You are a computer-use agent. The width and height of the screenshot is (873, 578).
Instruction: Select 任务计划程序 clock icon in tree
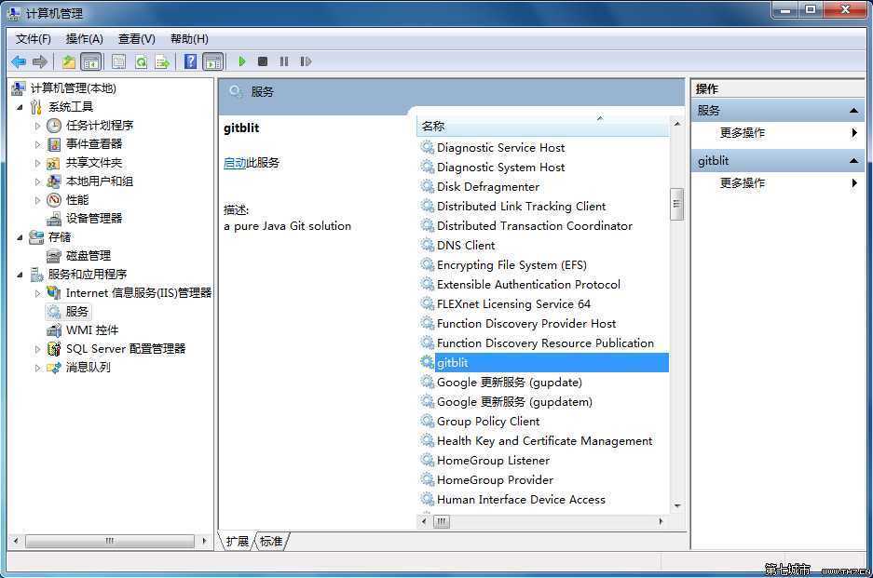point(54,126)
